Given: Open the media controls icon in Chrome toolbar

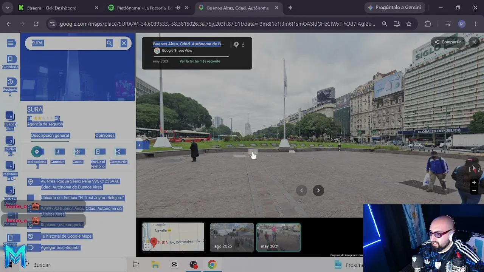Looking at the screenshot, I should click(448, 24).
